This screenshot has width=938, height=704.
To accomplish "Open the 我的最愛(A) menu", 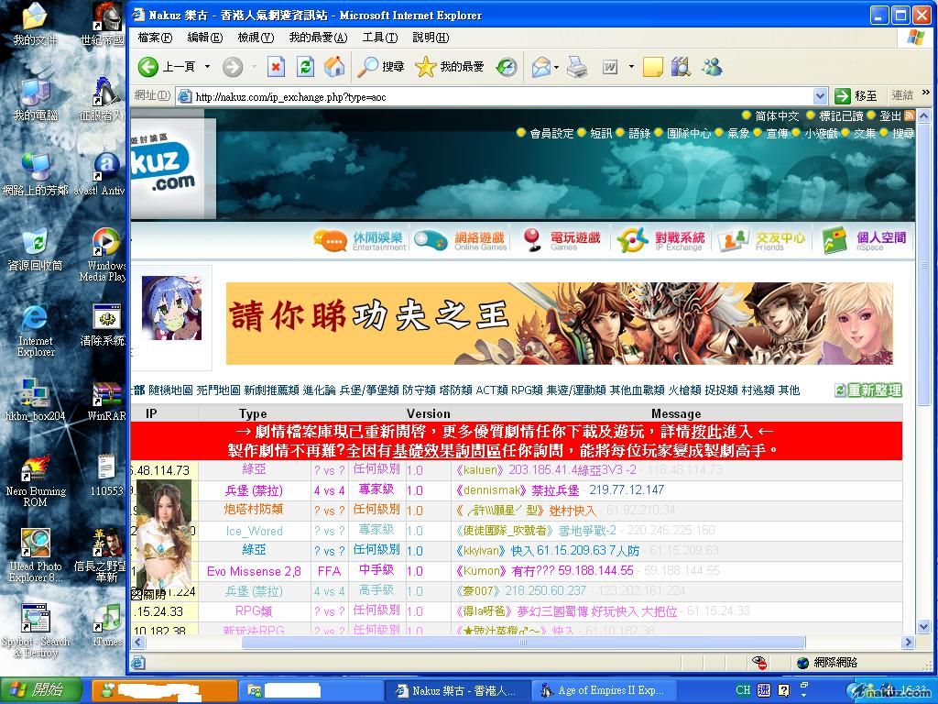I will tap(318, 38).
